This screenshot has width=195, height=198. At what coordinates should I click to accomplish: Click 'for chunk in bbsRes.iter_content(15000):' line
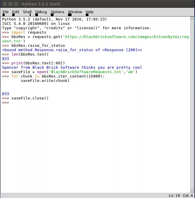click(58, 76)
